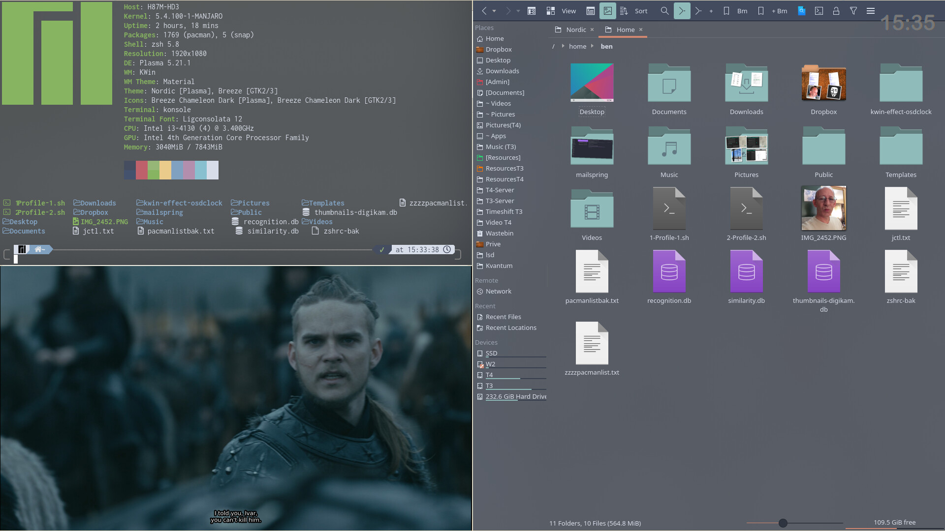This screenshot has height=531, width=945.
Task: Open Timeshift T3 in Places sidebar
Action: 511,211
